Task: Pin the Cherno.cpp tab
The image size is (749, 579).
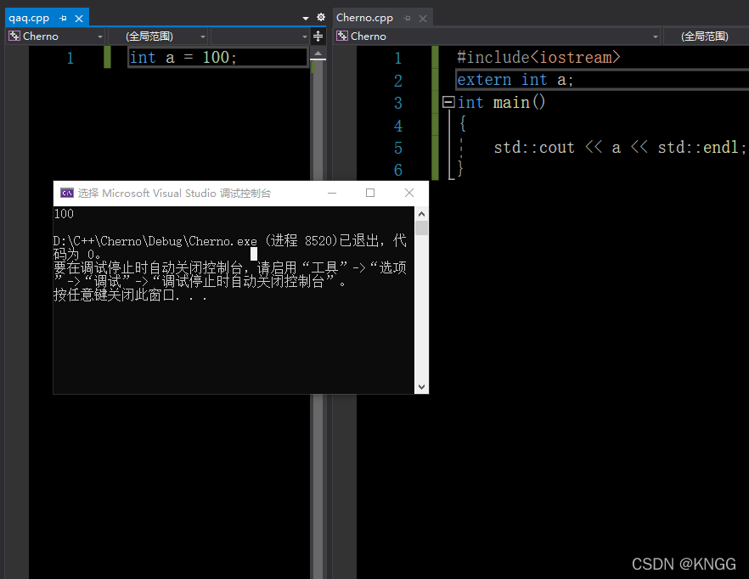Action: tap(407, 18)
